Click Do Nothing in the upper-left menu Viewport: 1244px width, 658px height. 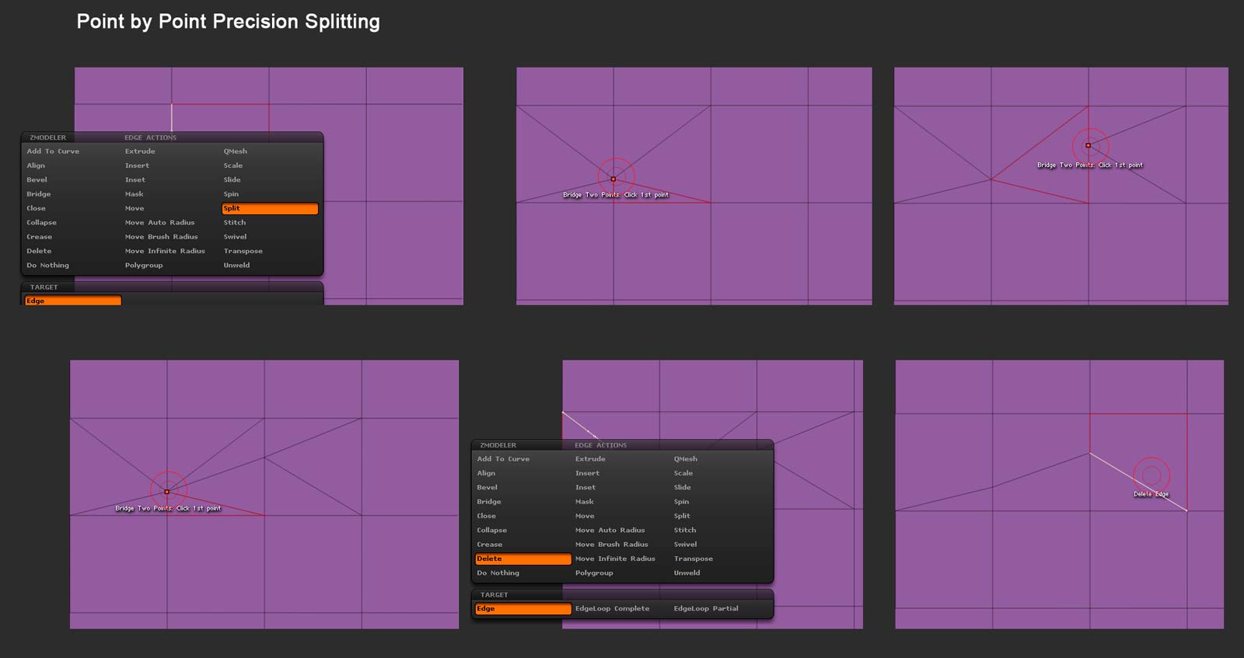click(x=47, y=265)
